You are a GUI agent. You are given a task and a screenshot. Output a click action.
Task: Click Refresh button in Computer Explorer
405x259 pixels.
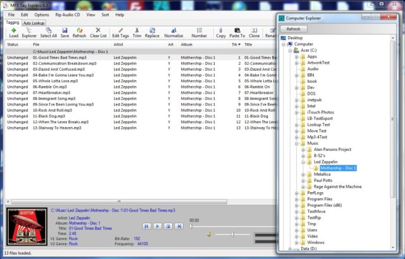[x=294, y=29]
